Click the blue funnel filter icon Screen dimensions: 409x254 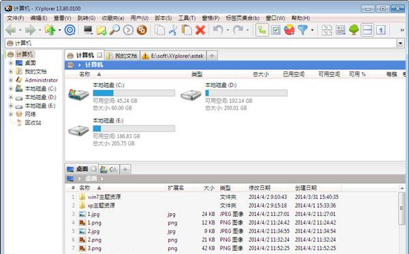[303, 30]
